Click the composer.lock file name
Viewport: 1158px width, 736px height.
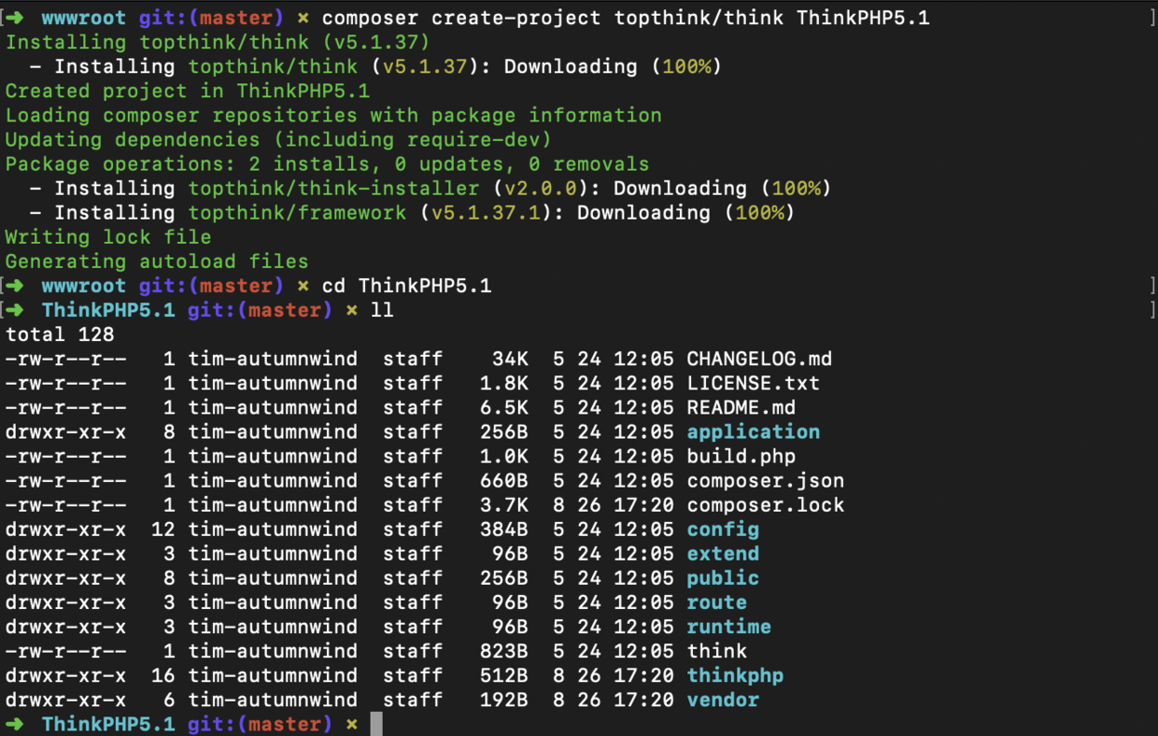pos(766,504)
